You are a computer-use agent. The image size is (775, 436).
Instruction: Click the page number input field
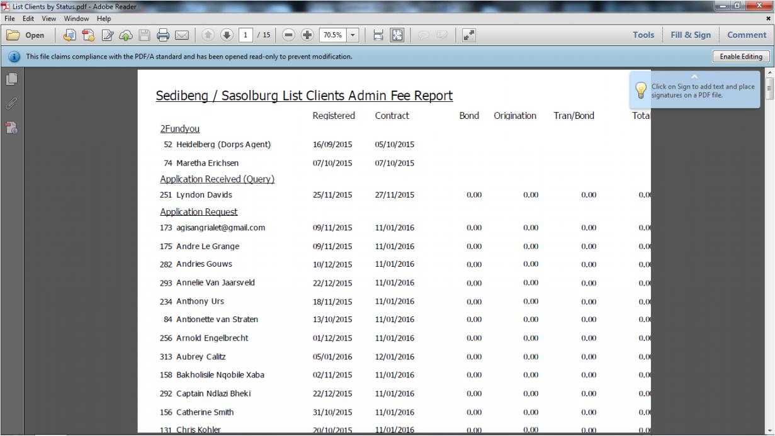pyautogui.click(x=246, y=35)
